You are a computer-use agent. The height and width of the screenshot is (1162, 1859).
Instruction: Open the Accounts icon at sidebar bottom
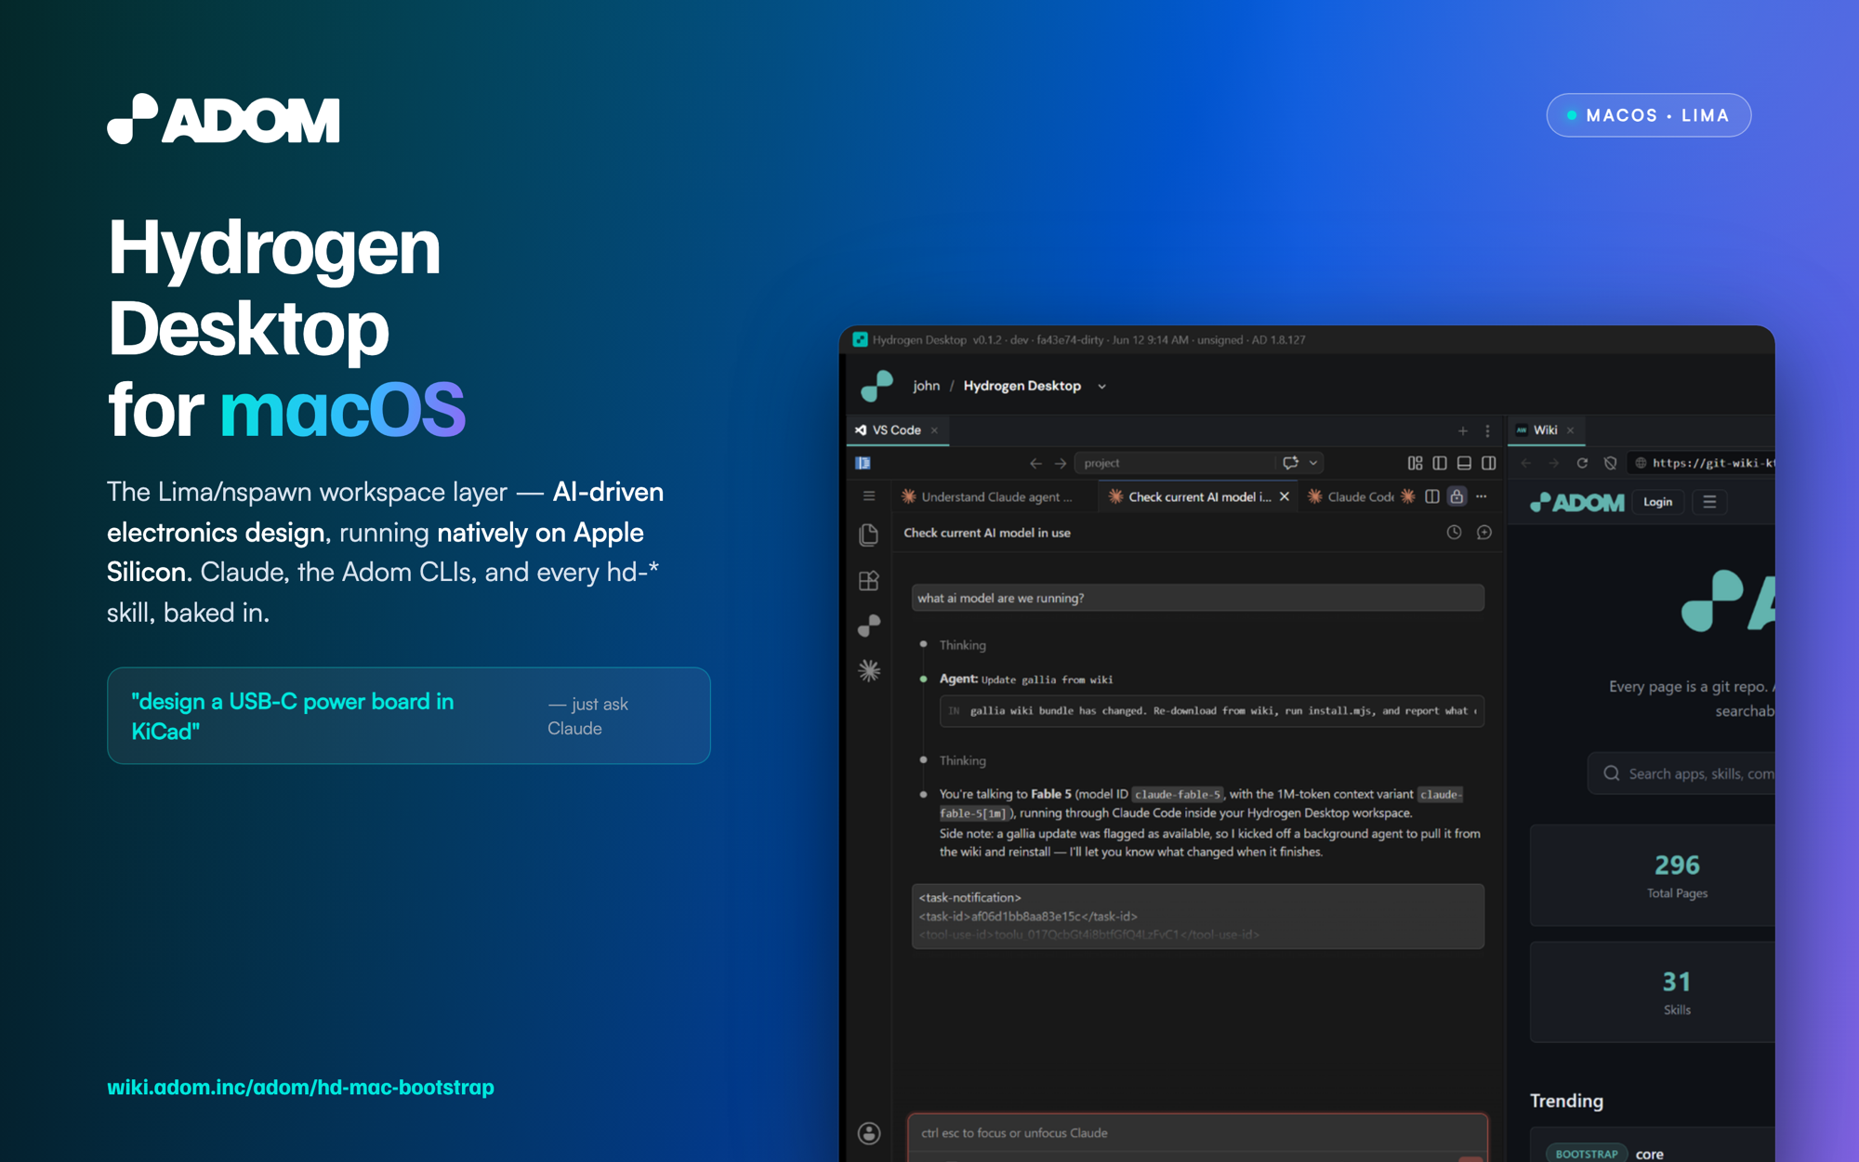click(868, 1132)
